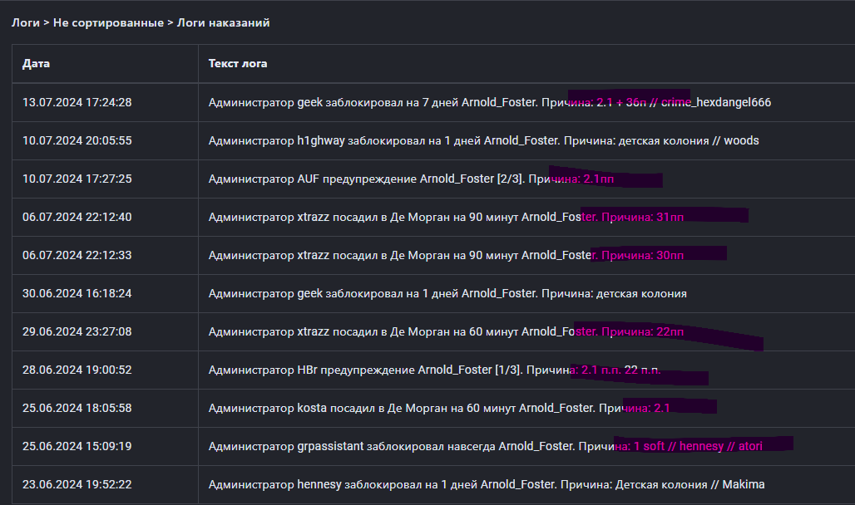Select the date cell 13.07.2024 17:24:28
Screen dimensions: 855x505
click(x=77, y=103)
